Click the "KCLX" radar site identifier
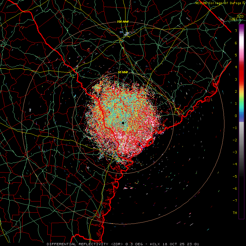 155,244
